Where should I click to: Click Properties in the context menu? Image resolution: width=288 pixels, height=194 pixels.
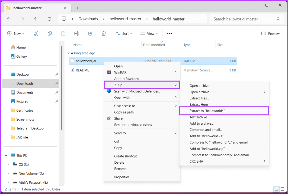coord(122,177)
